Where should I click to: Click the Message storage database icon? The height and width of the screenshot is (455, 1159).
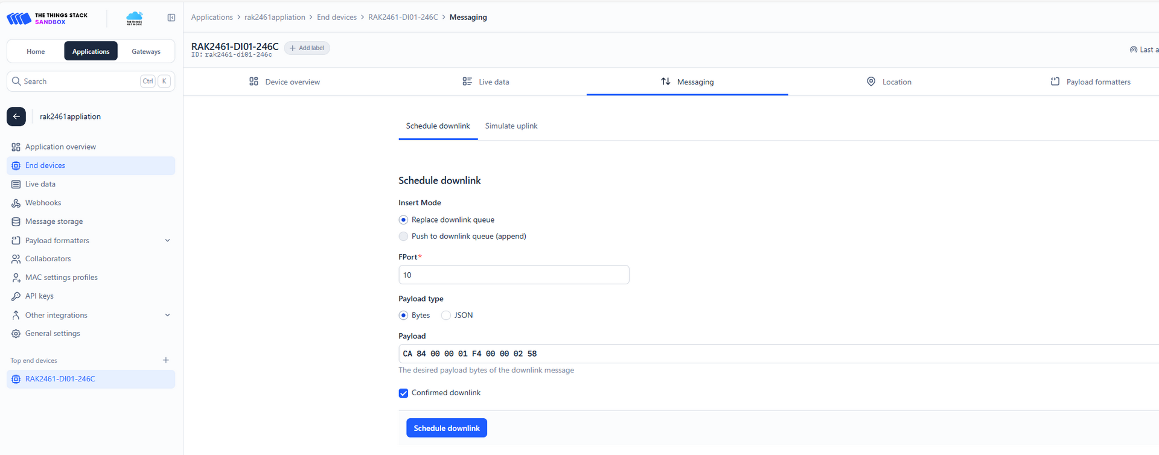[x=16, y=222]
